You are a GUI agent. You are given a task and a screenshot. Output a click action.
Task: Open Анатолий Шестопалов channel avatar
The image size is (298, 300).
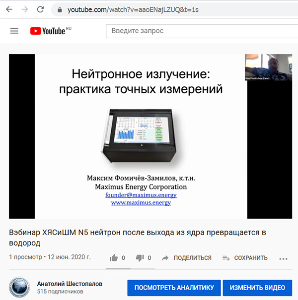[19, 287]
